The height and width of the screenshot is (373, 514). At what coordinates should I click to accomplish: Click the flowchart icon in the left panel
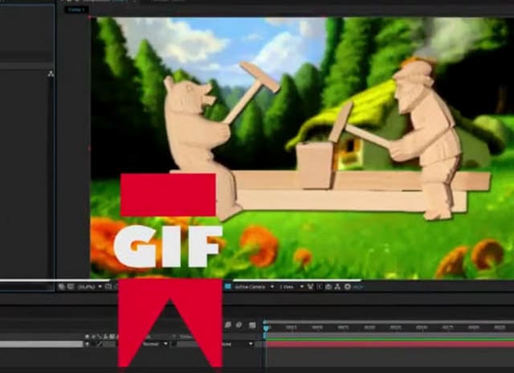[x=51, y=74]
